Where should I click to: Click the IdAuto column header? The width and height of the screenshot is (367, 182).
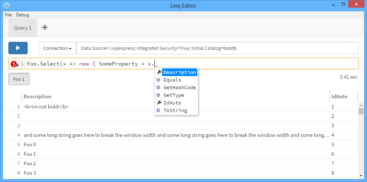[x=343, y=96]
